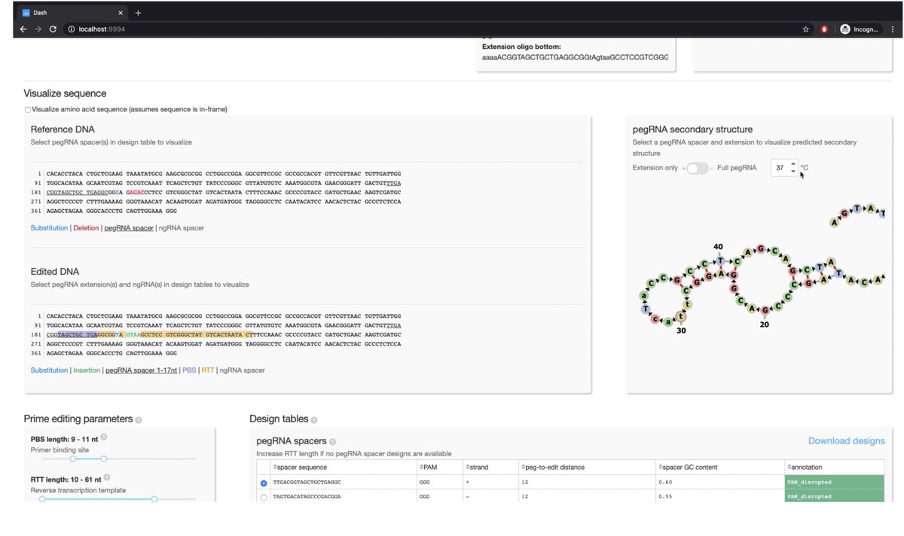Click right handle of RTT length slider

(154, 498)
